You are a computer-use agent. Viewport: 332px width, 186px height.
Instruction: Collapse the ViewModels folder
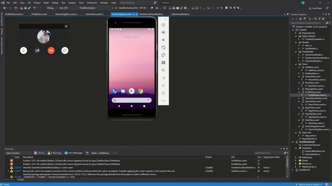[296, 52]
